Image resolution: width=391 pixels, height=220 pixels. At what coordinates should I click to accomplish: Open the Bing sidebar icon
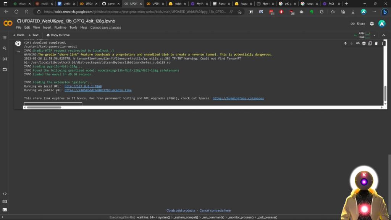[385, 12]
